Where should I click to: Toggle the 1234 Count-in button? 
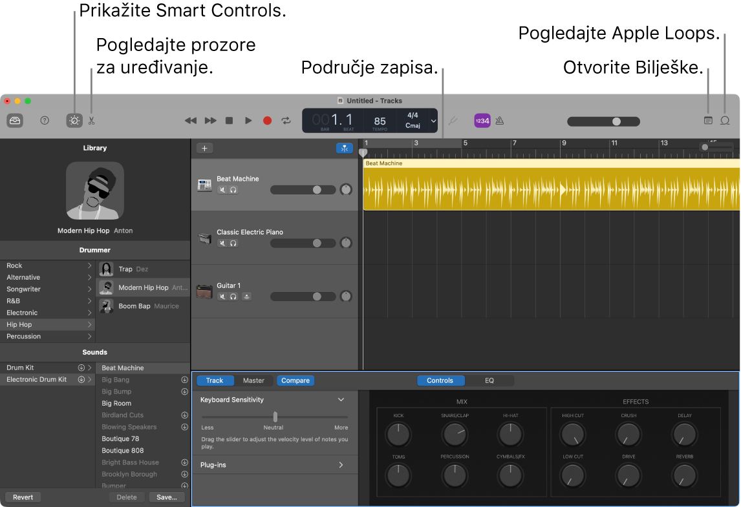(482, 121)
